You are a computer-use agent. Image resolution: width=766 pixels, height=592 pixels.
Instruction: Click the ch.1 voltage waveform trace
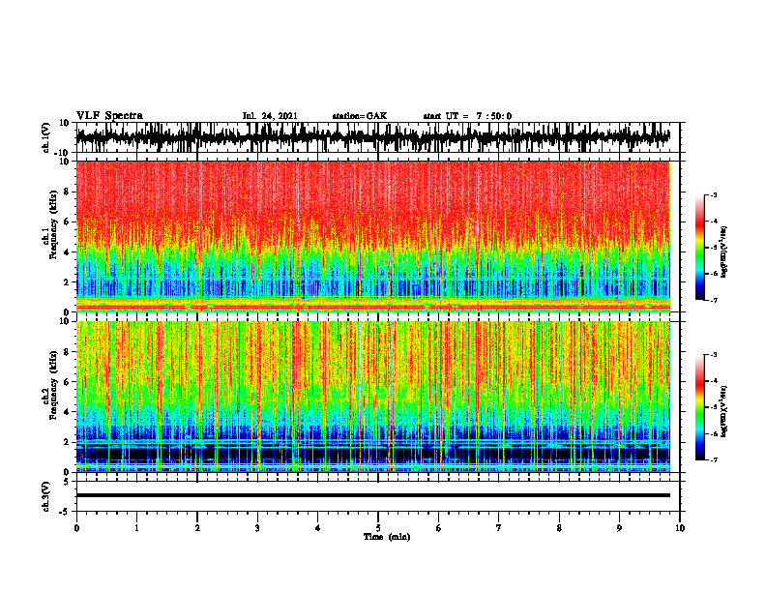click(x=373, y=137)
